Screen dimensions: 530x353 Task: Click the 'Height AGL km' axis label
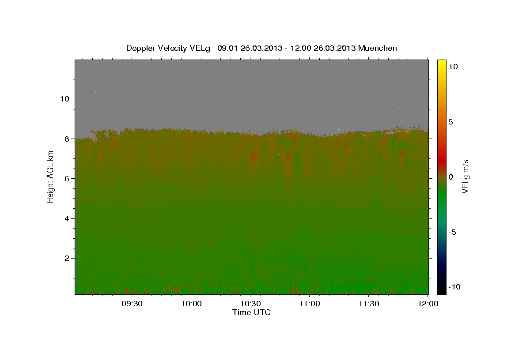point(51,176)
